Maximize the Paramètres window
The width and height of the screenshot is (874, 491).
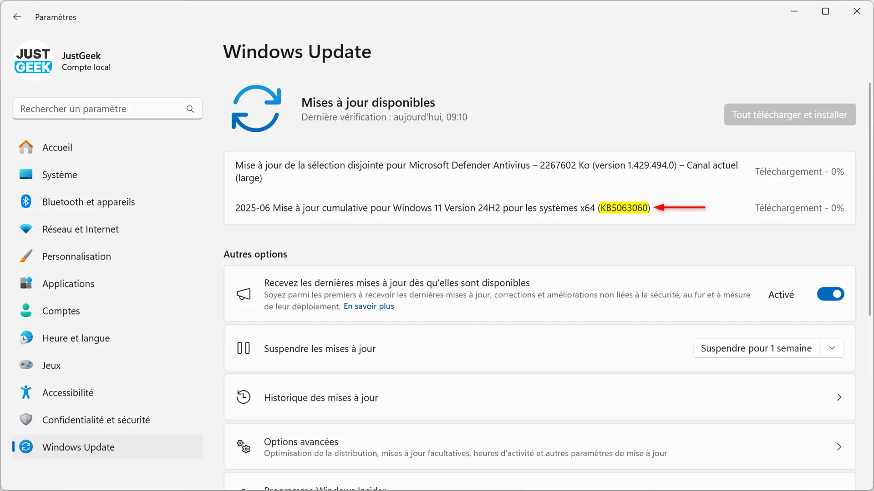(x=825, y=11)
